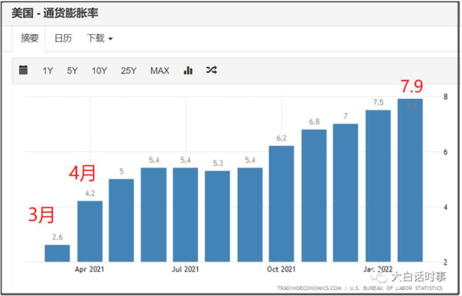462x296 pixels.
Task: Click the 7.5 bar for Jan 2022
Action: click(x=378, y=186)
